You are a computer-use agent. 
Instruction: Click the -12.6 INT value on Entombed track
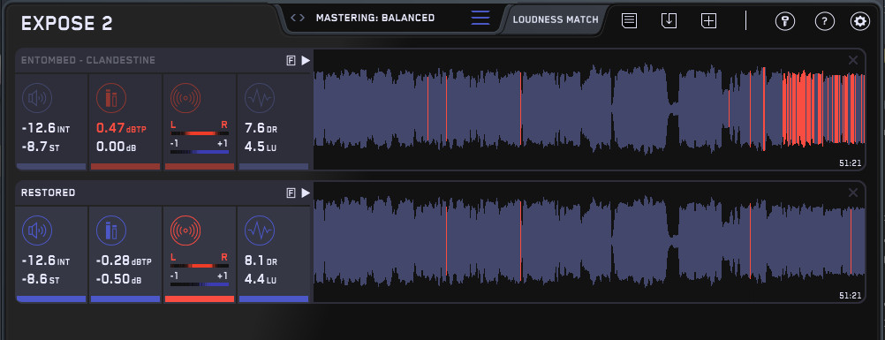[x=46, y=128]
